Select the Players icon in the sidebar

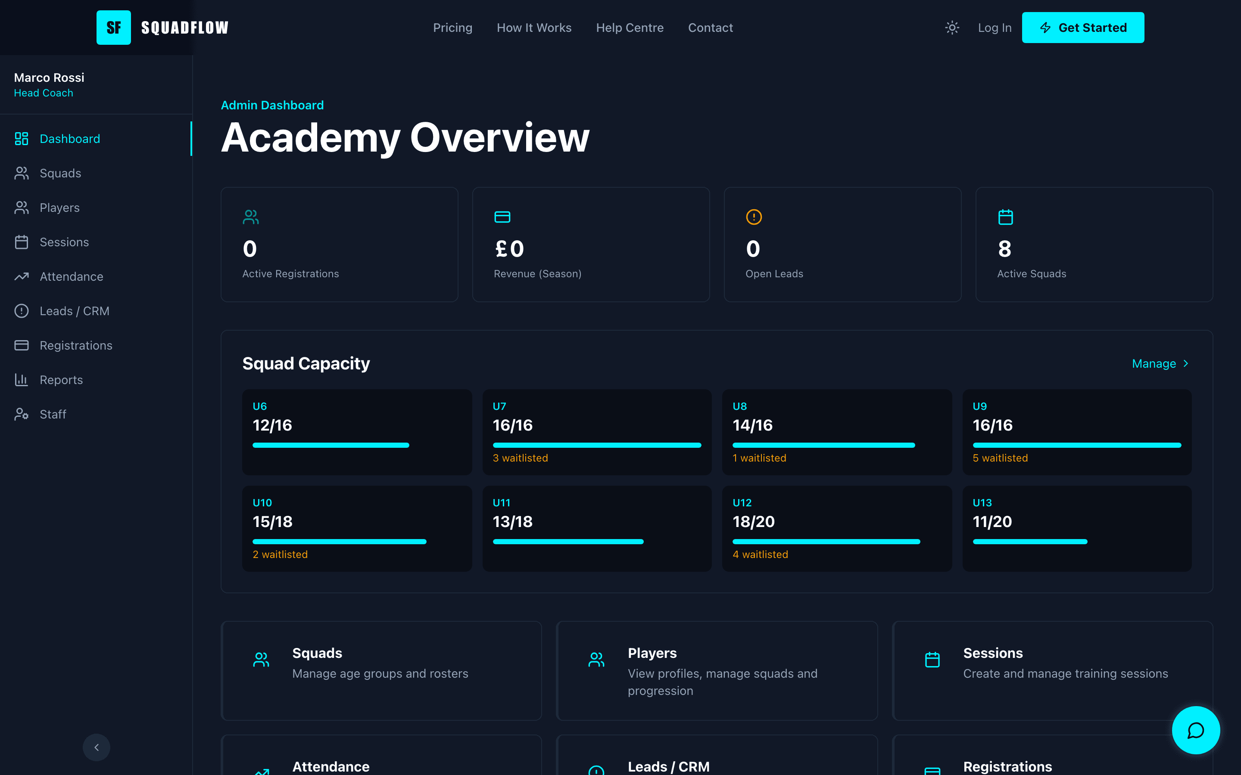click(21, 208)
